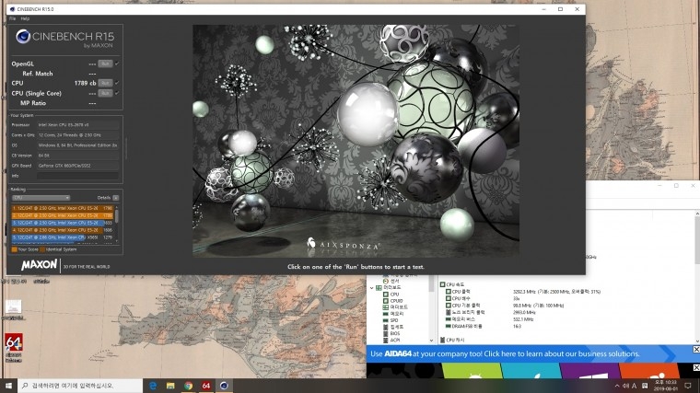The height and width of the screenshot is (393, 700).
Task: Click the MAXON logo at bottom
Action: [x=40, y=265]
